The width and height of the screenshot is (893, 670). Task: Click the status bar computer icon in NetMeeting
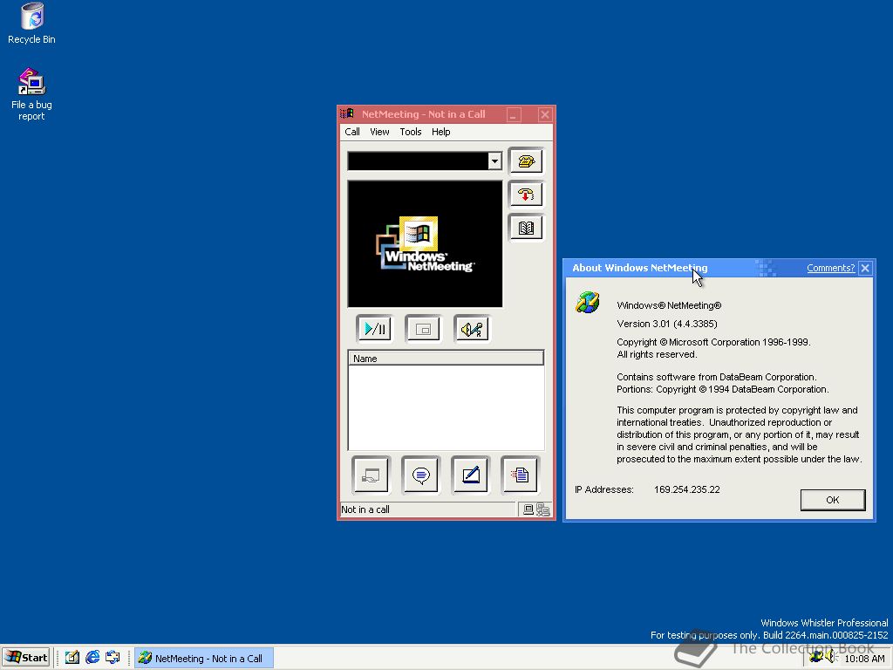528,509
